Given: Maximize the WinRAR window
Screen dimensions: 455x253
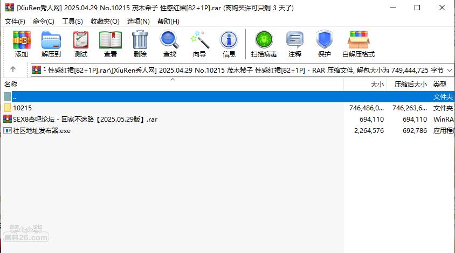Looking at the screenshot, I should 417,8.
